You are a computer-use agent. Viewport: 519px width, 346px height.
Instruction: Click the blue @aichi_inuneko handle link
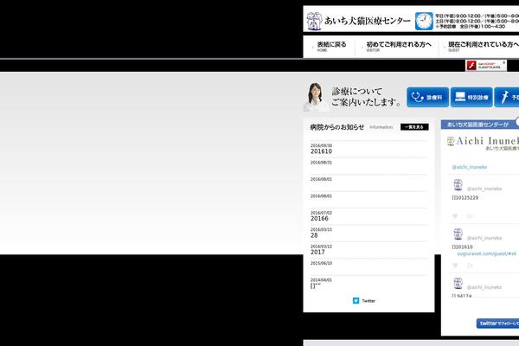(470, 167)
